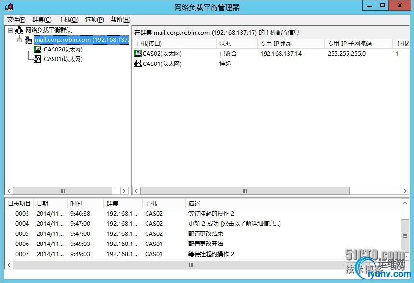The width and height of the screenshot is (414, 283).
Task: Select the 网络负载平衡群集 tree root label
Action: click(49, 30)
